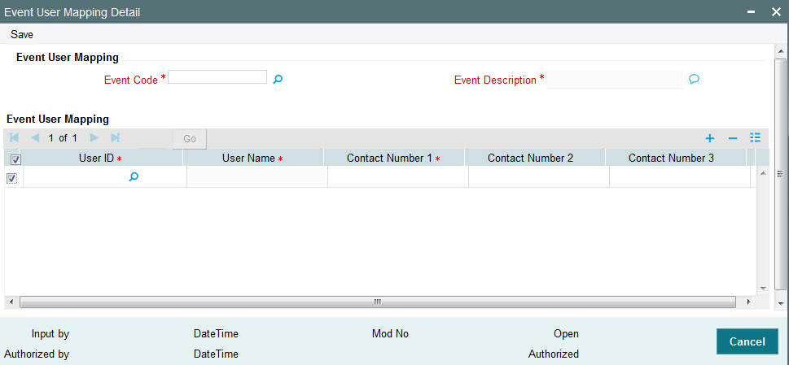The height and width of the screenshot is (365, 789).
Task: Open the Event Description comment popup icon
Action: (x=695, y=79)
